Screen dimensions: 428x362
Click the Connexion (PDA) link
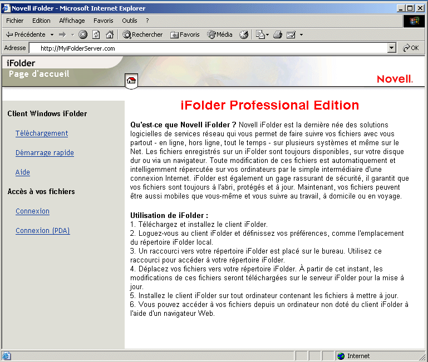coord(43,231)
